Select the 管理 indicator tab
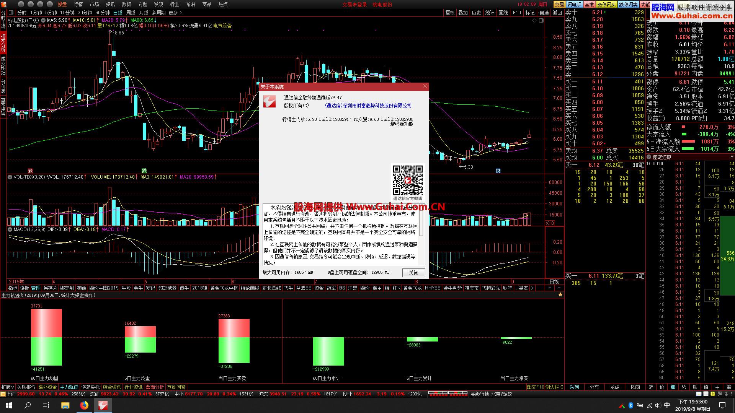735x413 pixels. coord(36,288)
